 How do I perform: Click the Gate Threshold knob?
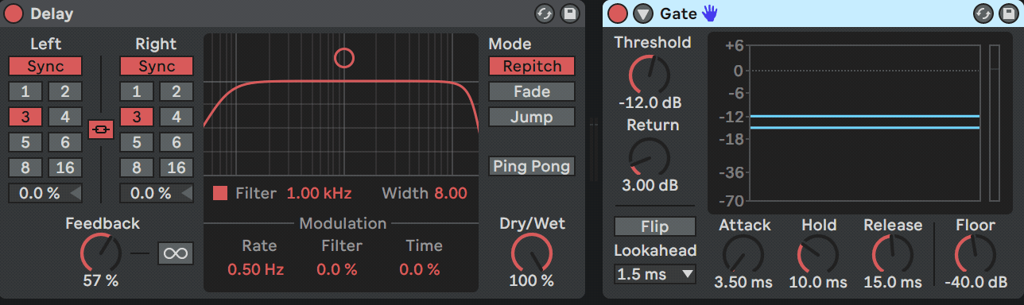coord(650,75)
